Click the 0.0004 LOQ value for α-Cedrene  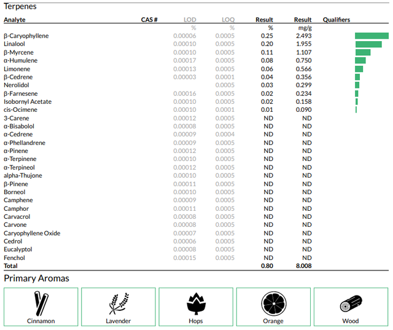coord(225,134)
